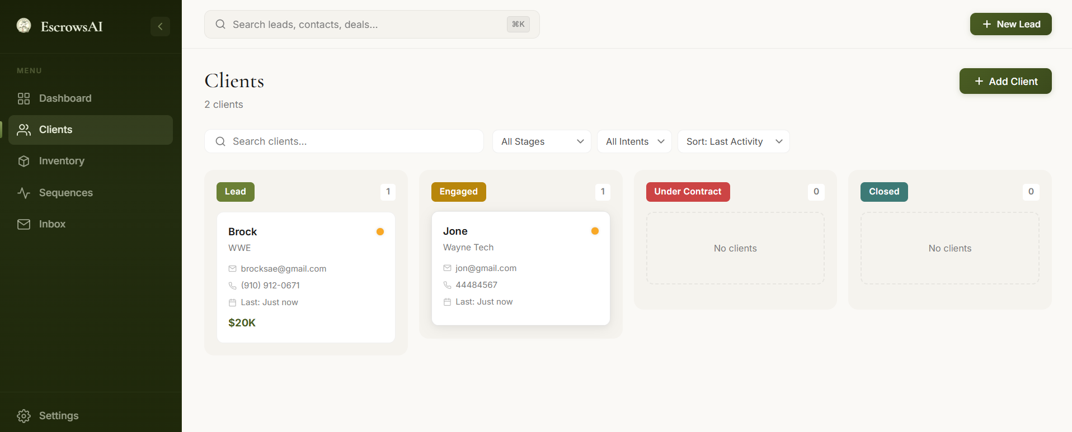Focus the Search clients input
1072x432 pixels.
pyautogui.click(x=344, y=141)
